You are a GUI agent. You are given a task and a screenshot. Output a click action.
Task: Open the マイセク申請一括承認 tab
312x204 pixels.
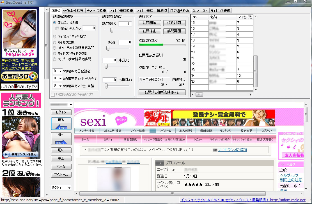152,11
